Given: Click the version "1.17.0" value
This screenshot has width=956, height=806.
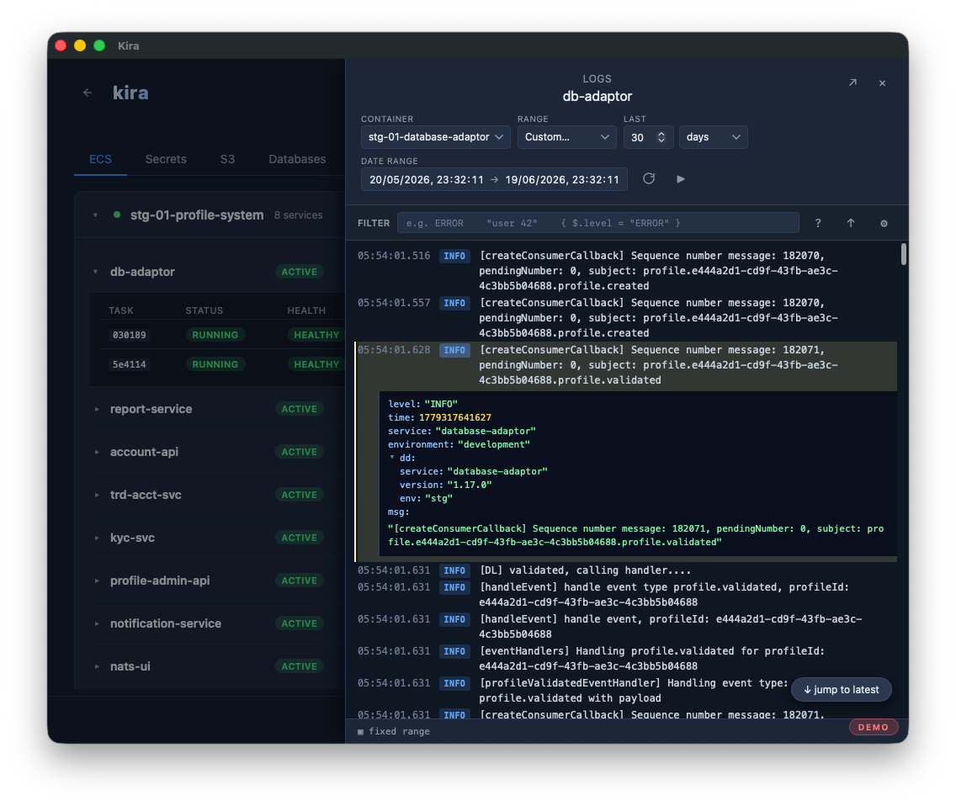Looking at the screenshot, I should pyautogui.click(x=470, y=485).
